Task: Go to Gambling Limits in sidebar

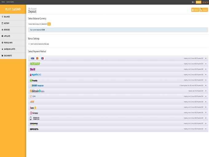Action: [9, 49]
